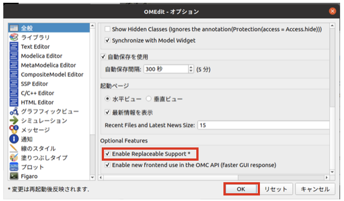
Task: Click the pencil 線のスタイル icon
Action: pyautogui.click(x=14, y=148)
